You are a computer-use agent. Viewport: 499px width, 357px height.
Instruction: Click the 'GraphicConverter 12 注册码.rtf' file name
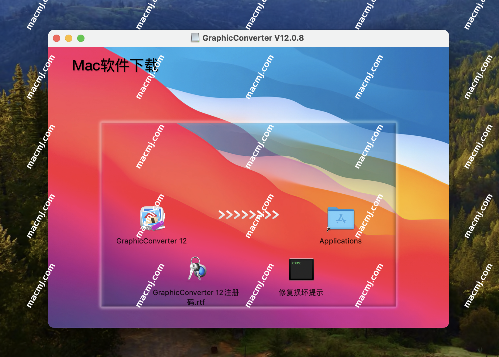coord(196,297)
